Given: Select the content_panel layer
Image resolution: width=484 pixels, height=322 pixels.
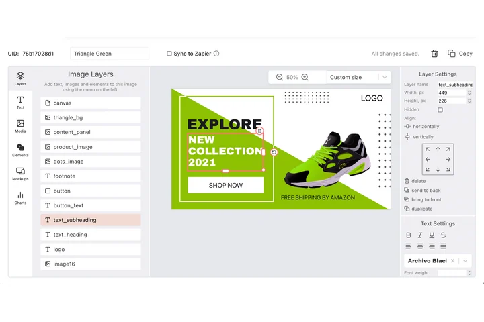Looking at the screenshot, I should click(91, 132).
